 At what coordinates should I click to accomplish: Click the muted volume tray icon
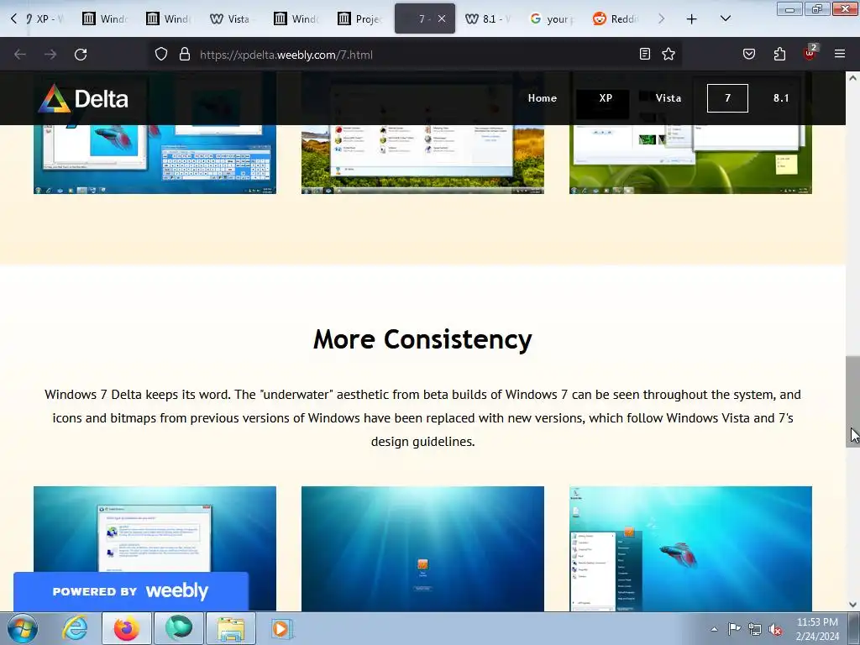[x=775, y=629]
